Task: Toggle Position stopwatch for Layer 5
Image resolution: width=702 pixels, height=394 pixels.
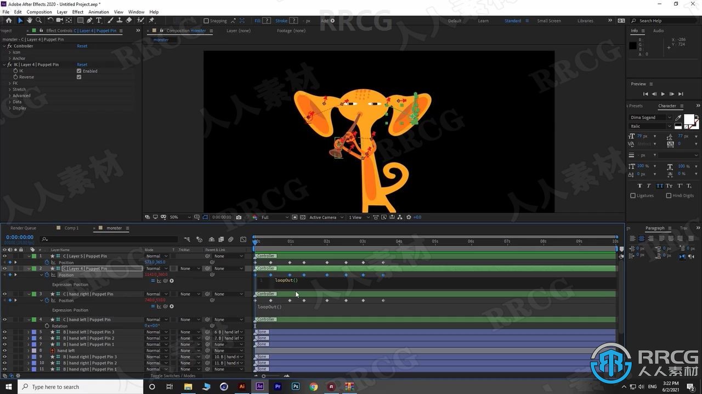Action: tap(47, 262)
